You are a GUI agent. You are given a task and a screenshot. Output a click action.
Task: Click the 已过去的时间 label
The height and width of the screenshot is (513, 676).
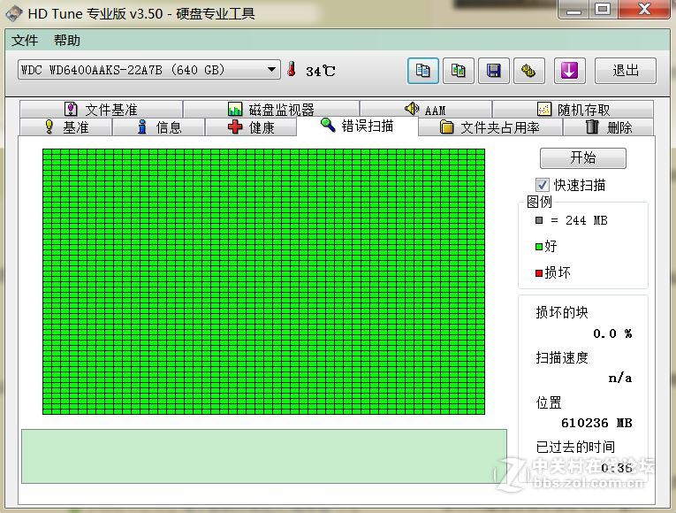click(575, 447)
